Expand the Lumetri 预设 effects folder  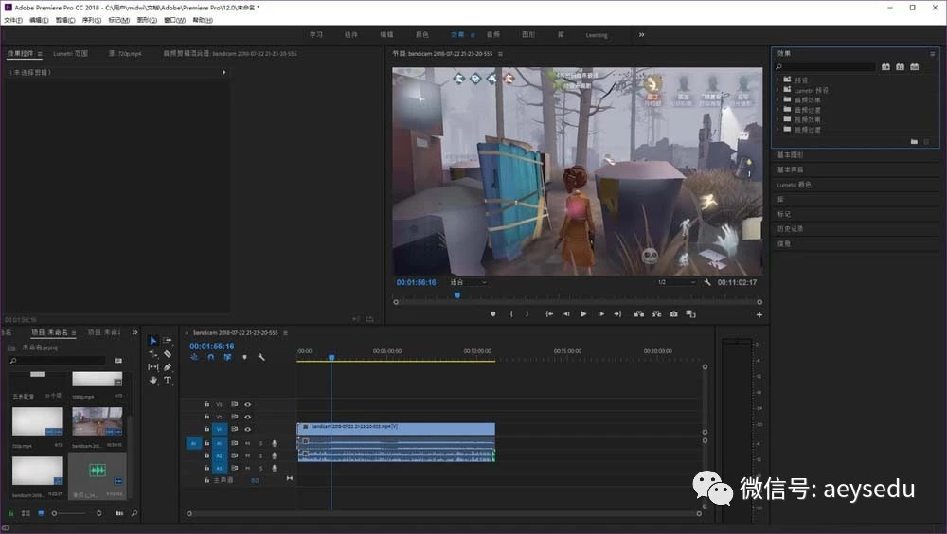pyautogui.click(x=777, y=91)
